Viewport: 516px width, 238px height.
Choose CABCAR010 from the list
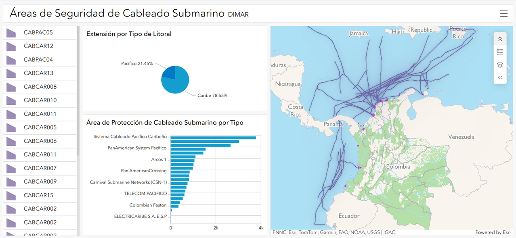pos(40,100)
